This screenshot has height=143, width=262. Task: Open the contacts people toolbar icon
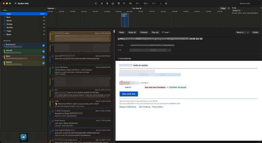pos(130,3)
